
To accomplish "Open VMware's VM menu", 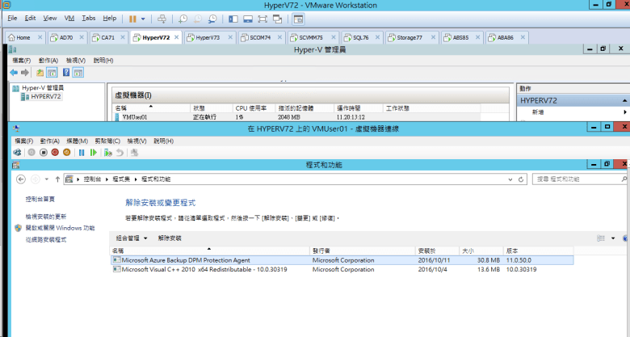I will click(70, 18).
